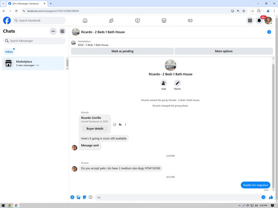Compose a new message
This screenshot has width=278, height=208.
62,31
